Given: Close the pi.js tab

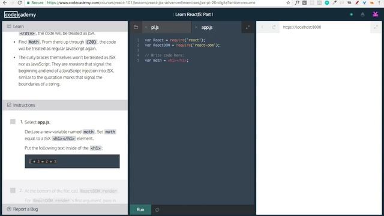Looking at the screenshot, I should click(146, 28).
